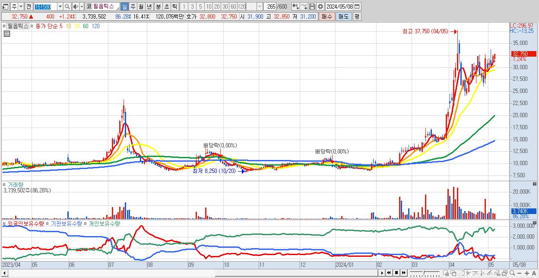Open dropdown arrow next to speaker icon

(82, 6)
